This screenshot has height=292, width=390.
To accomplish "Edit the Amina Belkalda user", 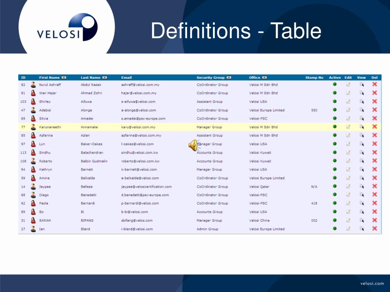I will [348, 178].
